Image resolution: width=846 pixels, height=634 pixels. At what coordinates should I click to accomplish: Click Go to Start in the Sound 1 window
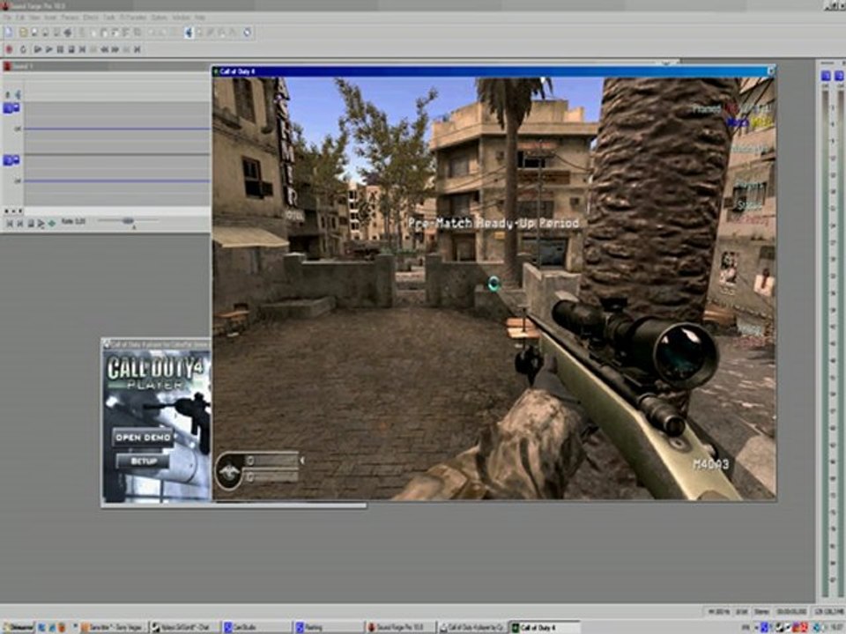pyautogui.click(x=9, y=223)
